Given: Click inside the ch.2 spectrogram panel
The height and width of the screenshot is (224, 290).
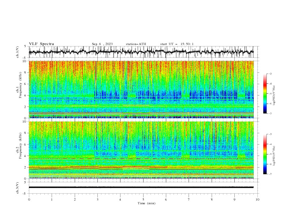Looking at the screenshot, I should [x=141, y=150].
